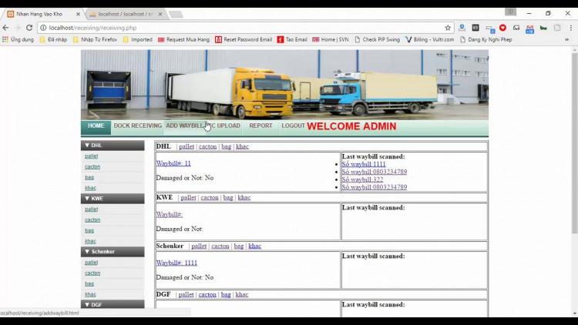The image size is (578, 325).
Task: Collapse the DGF sidebar section
Action: pos(113,304)
